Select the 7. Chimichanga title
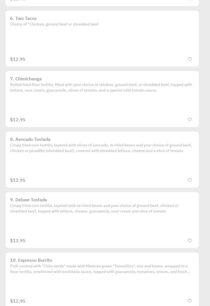Image resolution: width=210 pixels, height=306 pixels. tap(26, 79)
